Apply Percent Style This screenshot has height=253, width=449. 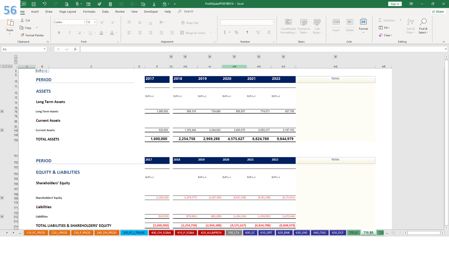pyautogui.click(x=236, y=32)
